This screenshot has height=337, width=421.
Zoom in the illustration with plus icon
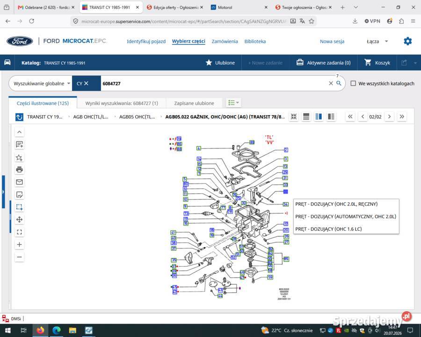19,244
